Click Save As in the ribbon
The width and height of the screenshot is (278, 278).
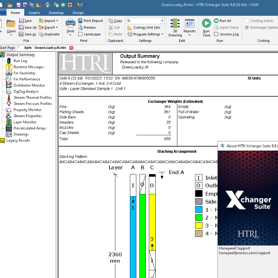(28, 34)
